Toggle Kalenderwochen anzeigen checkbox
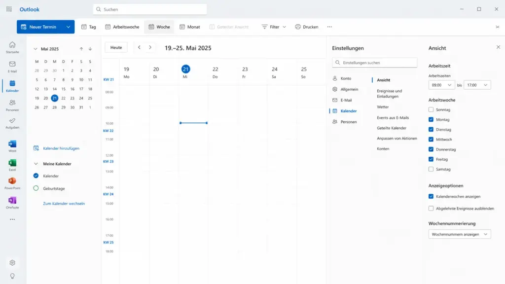This screenshot has height=284, width=505. 431,196
